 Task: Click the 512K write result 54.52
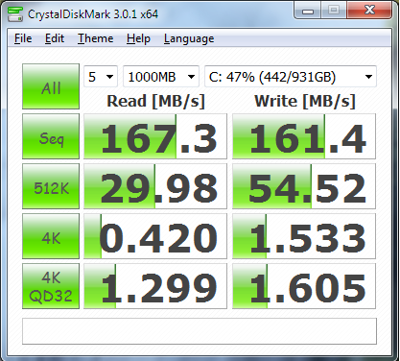point(304,186)
